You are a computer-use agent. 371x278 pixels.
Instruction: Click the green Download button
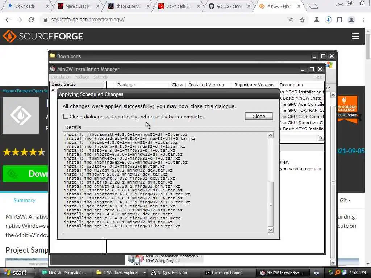coord(25,174)
